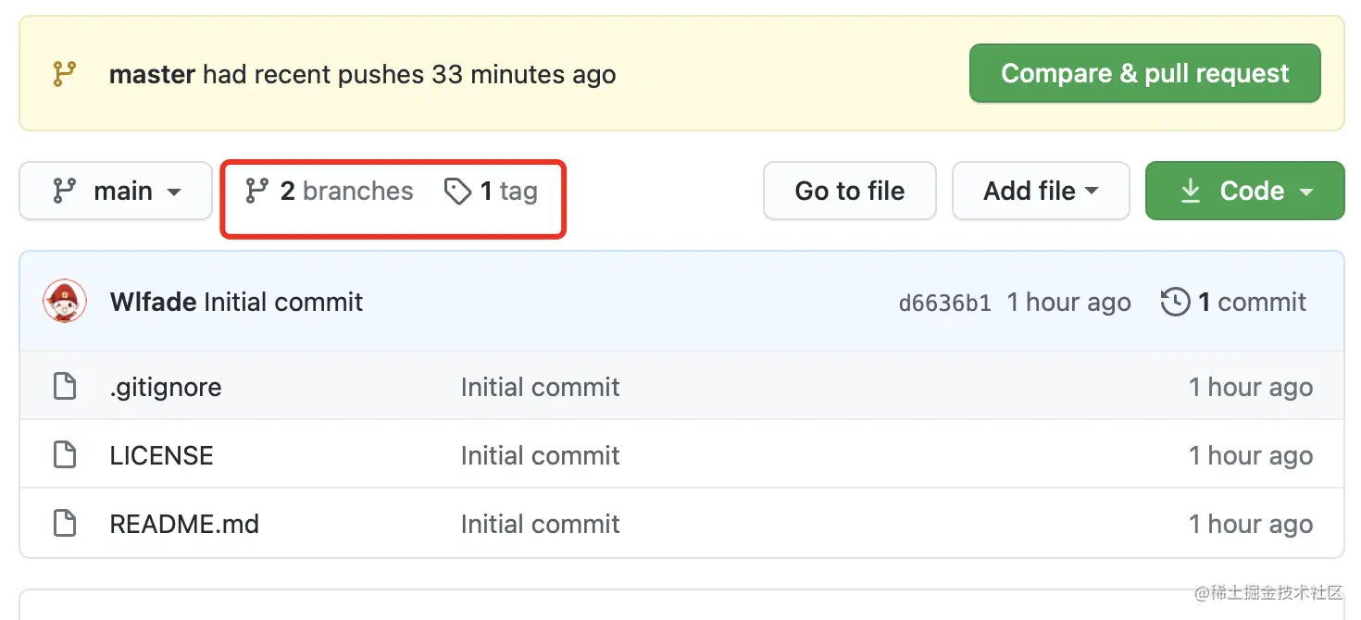This screenshot has height=620, width=1361.
Task: Click the file icon next to README.md
Action: pos(65,524)
